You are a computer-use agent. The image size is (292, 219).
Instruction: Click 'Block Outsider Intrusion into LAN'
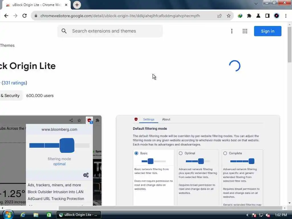tap(56, 192)
